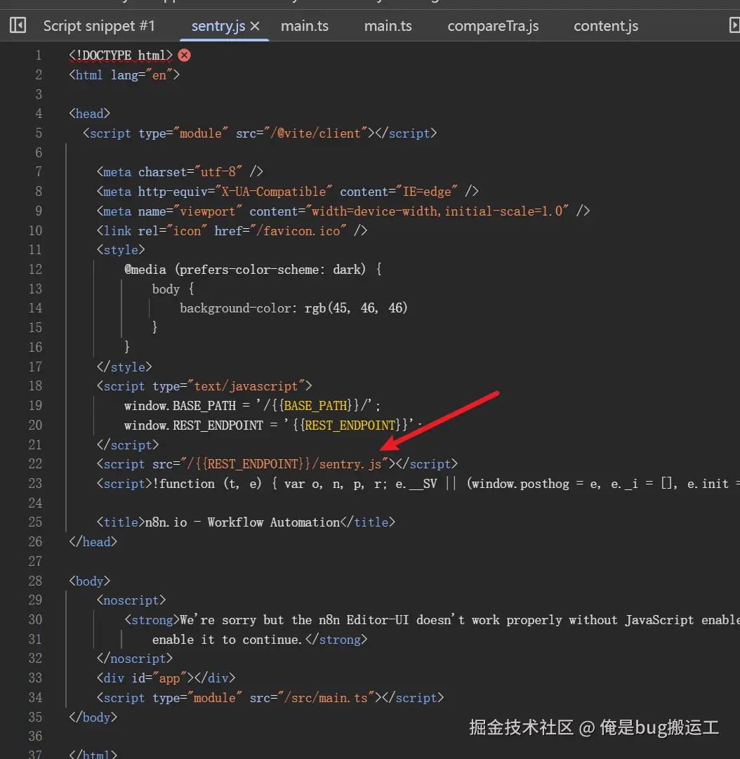This screenshot has width=740, height=759.
Task: Close the sentry.js editor tab
Action: tap(255, 25)
